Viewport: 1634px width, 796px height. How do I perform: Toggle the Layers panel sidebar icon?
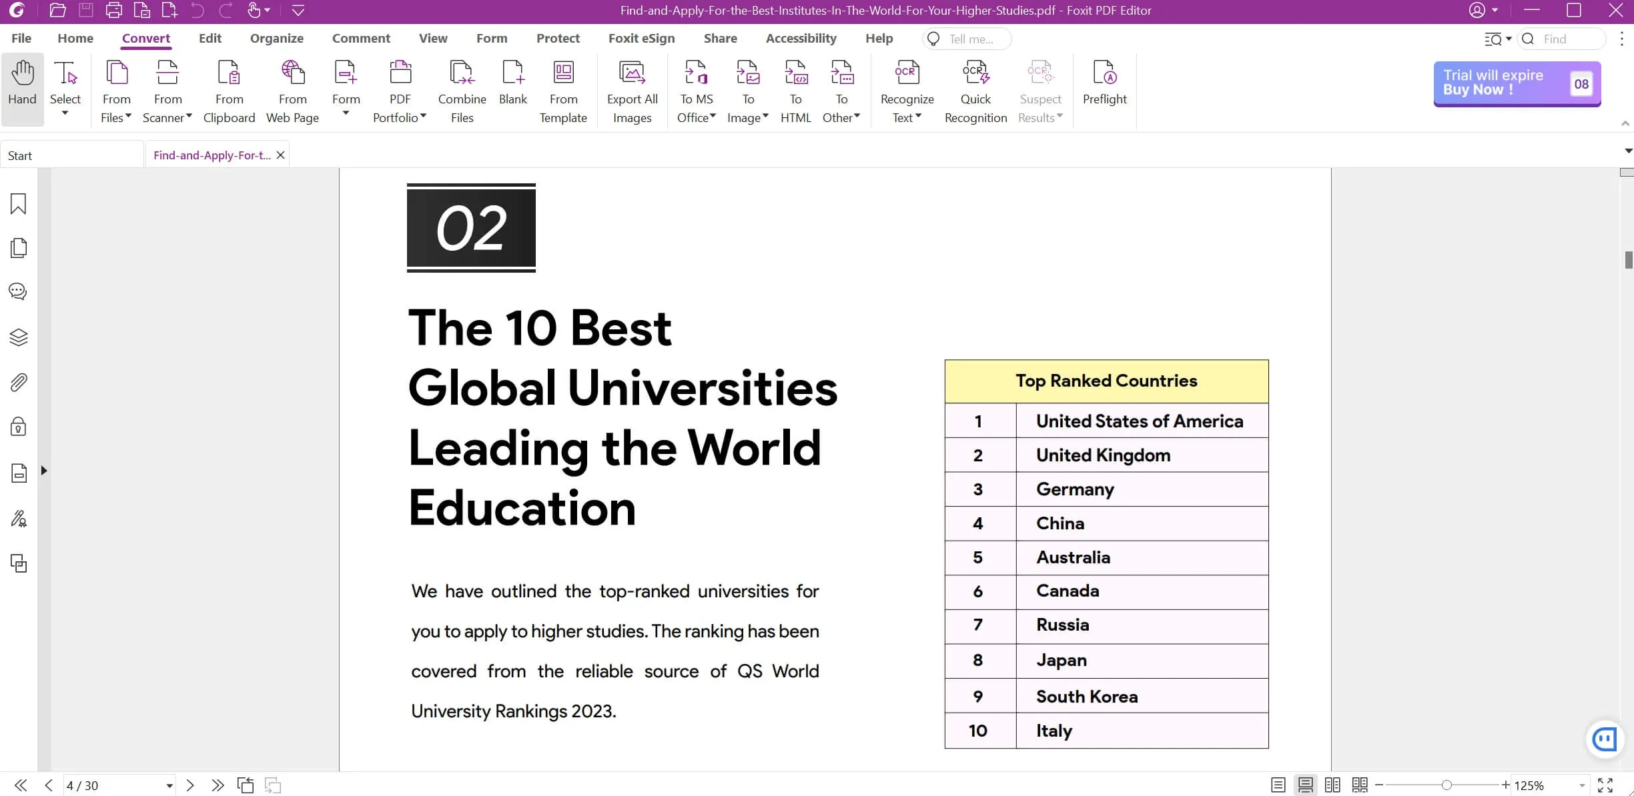pyautogui.click(x=19, y=337)
